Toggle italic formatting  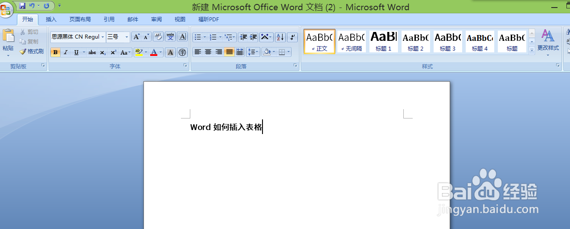66,52
